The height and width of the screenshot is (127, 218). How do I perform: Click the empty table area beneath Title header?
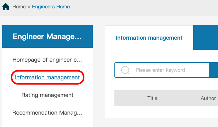point(152,112)
